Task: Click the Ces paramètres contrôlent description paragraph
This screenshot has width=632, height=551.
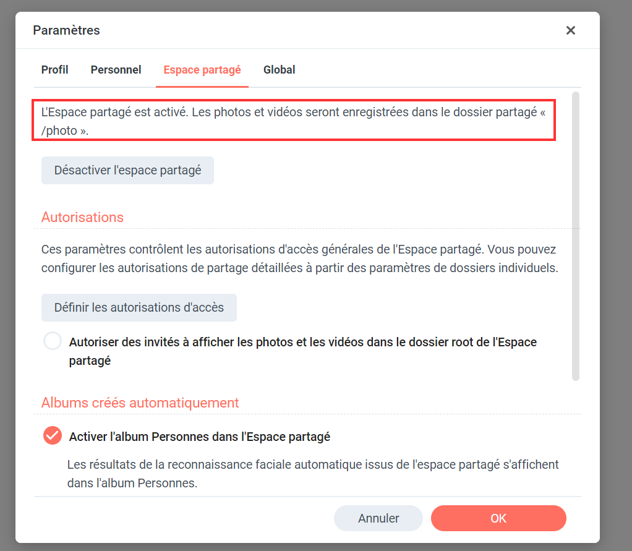Action: pos(299,258)
